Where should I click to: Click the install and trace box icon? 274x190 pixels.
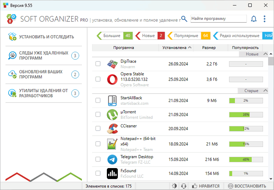point(12,37)
